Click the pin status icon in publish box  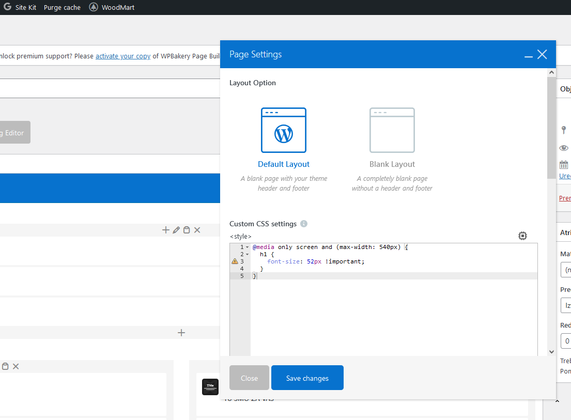[564, 130]
